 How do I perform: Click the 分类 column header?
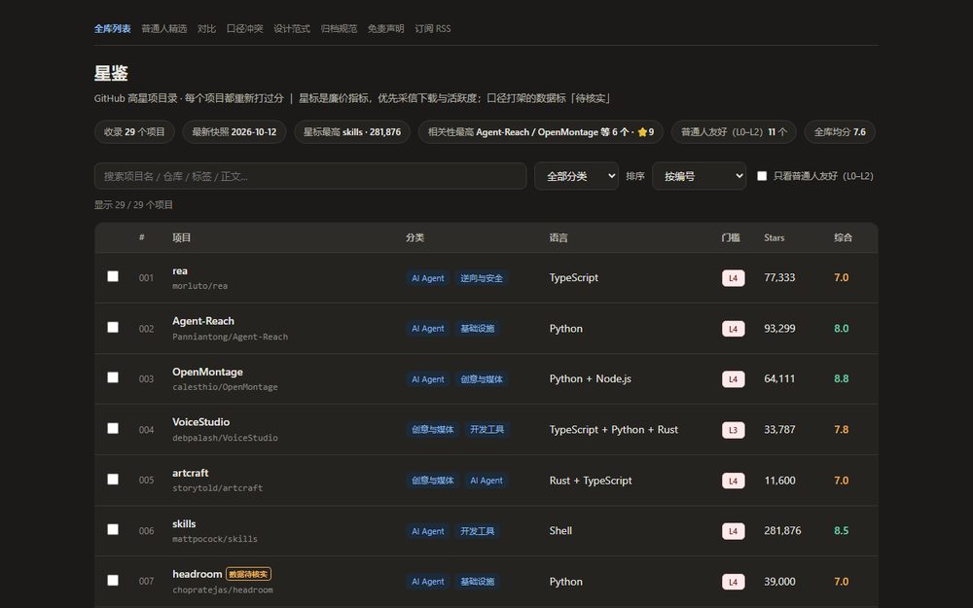pos(415,237)
